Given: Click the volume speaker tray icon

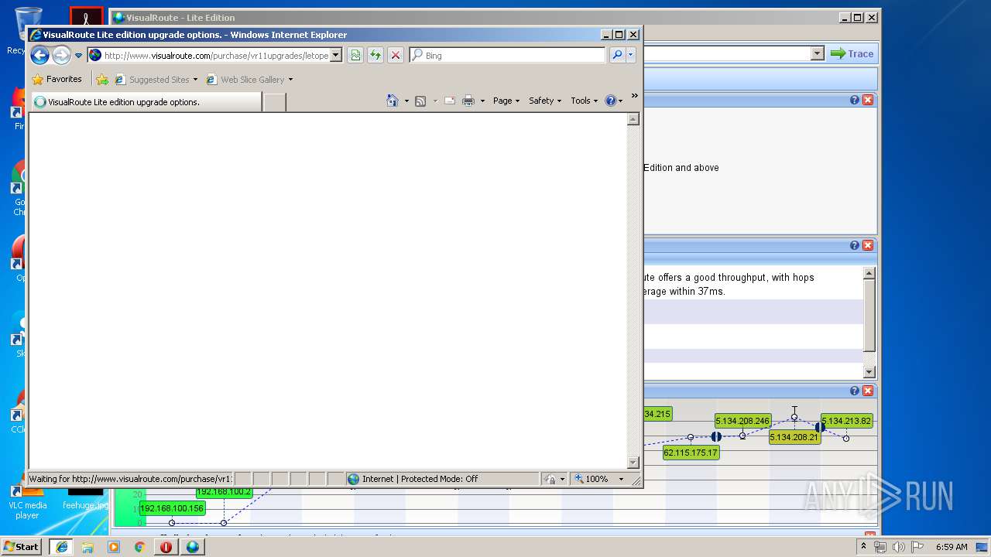Looking at the screenshot, I should coord(899,547).
